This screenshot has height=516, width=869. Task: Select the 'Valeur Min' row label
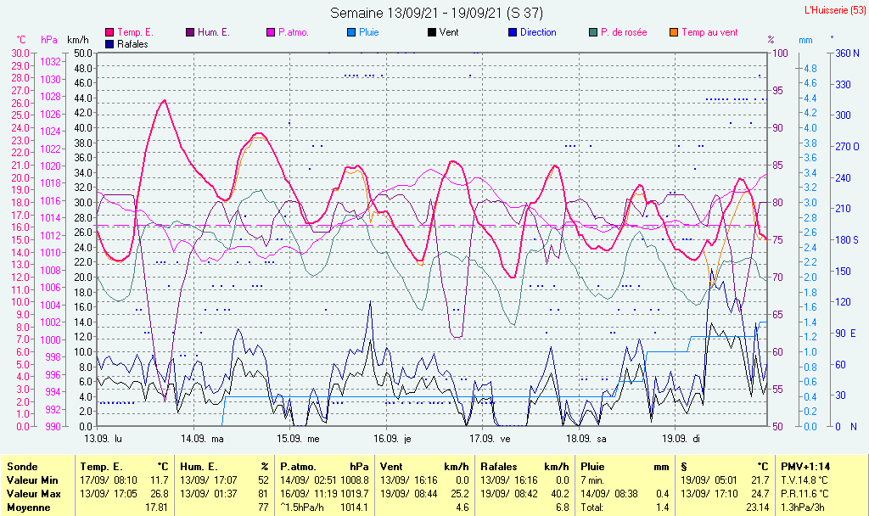(32, 480)
